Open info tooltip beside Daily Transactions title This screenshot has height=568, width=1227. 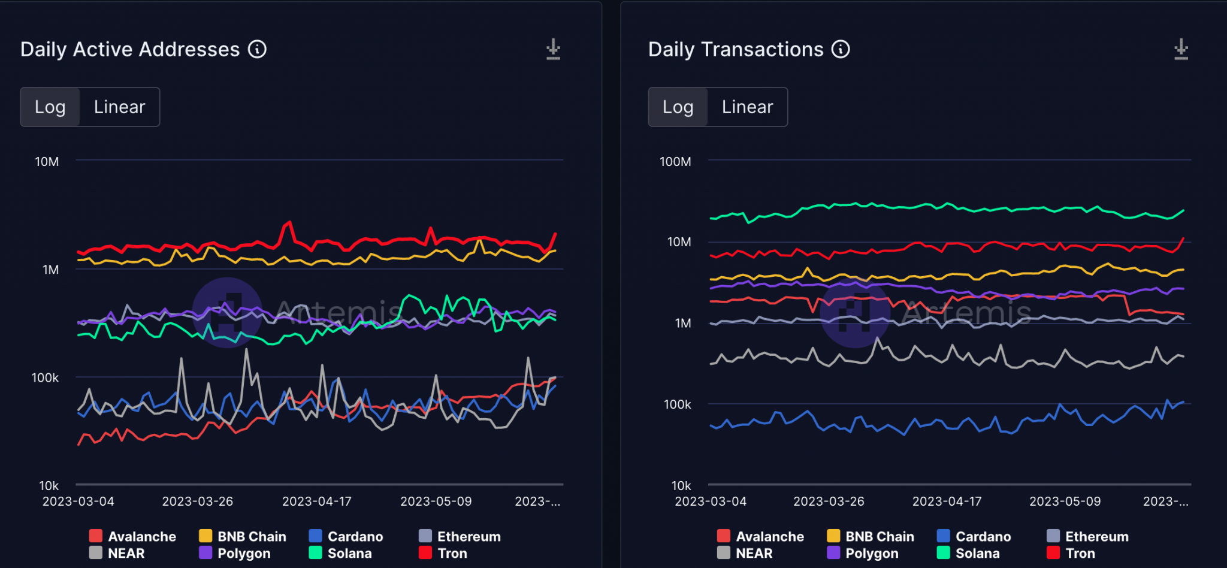[x=841, y=49]
